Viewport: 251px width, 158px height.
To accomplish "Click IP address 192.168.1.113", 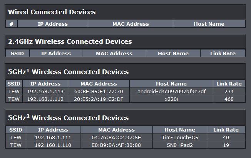I will pyautogui.click(x=45, y=92).
